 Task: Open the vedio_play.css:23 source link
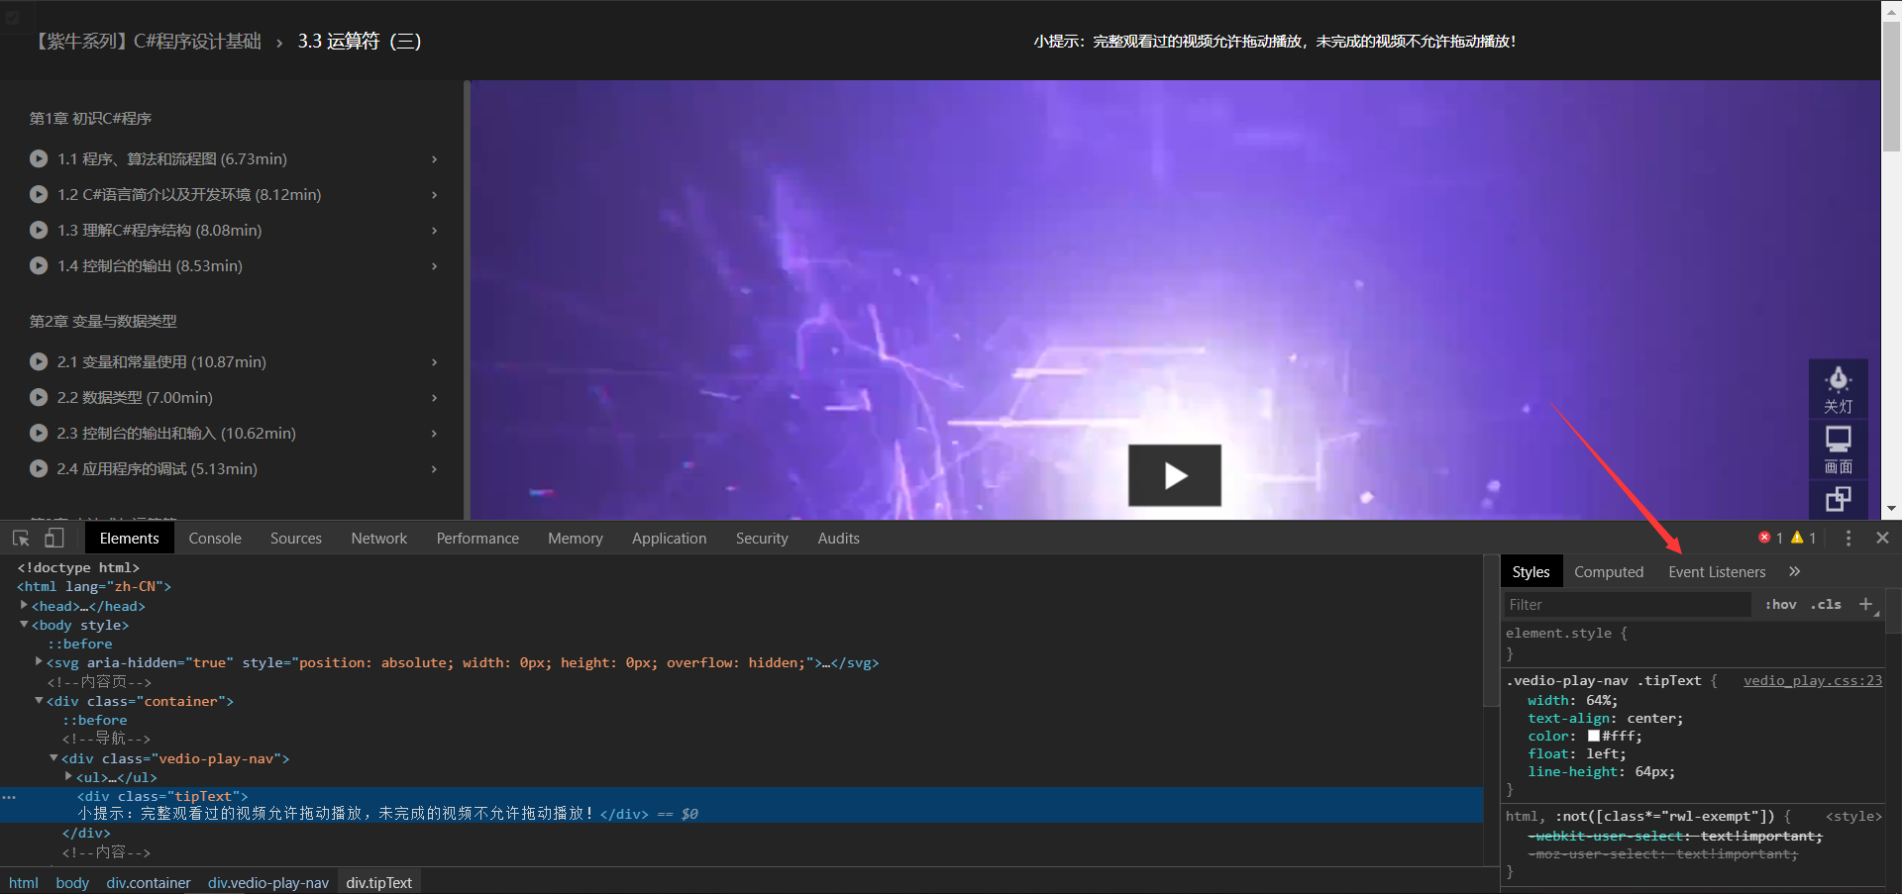point(1813,680)
